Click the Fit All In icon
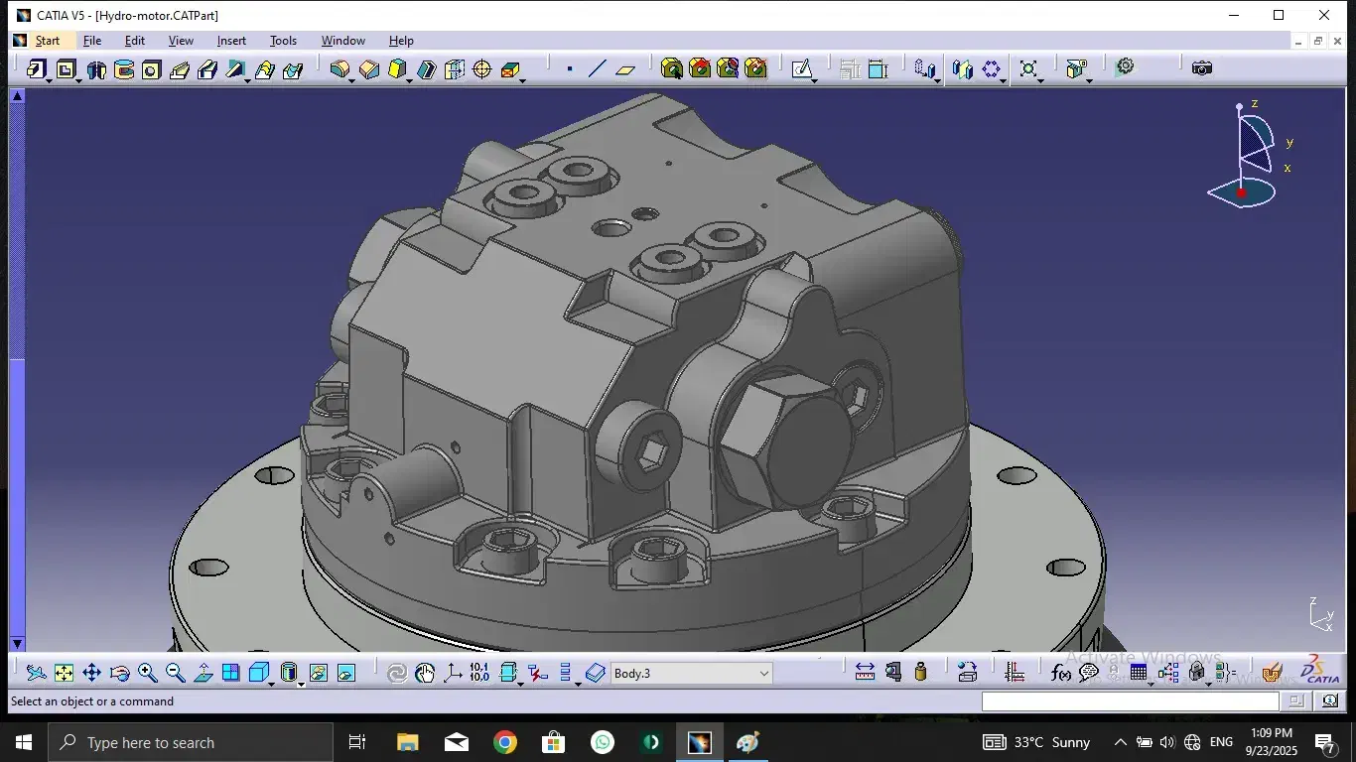The width and height of the screenshot is (1356, 762). (x=64, y=674)
